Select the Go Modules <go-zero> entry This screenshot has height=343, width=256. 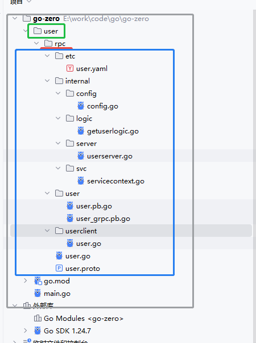click(84, 319)
